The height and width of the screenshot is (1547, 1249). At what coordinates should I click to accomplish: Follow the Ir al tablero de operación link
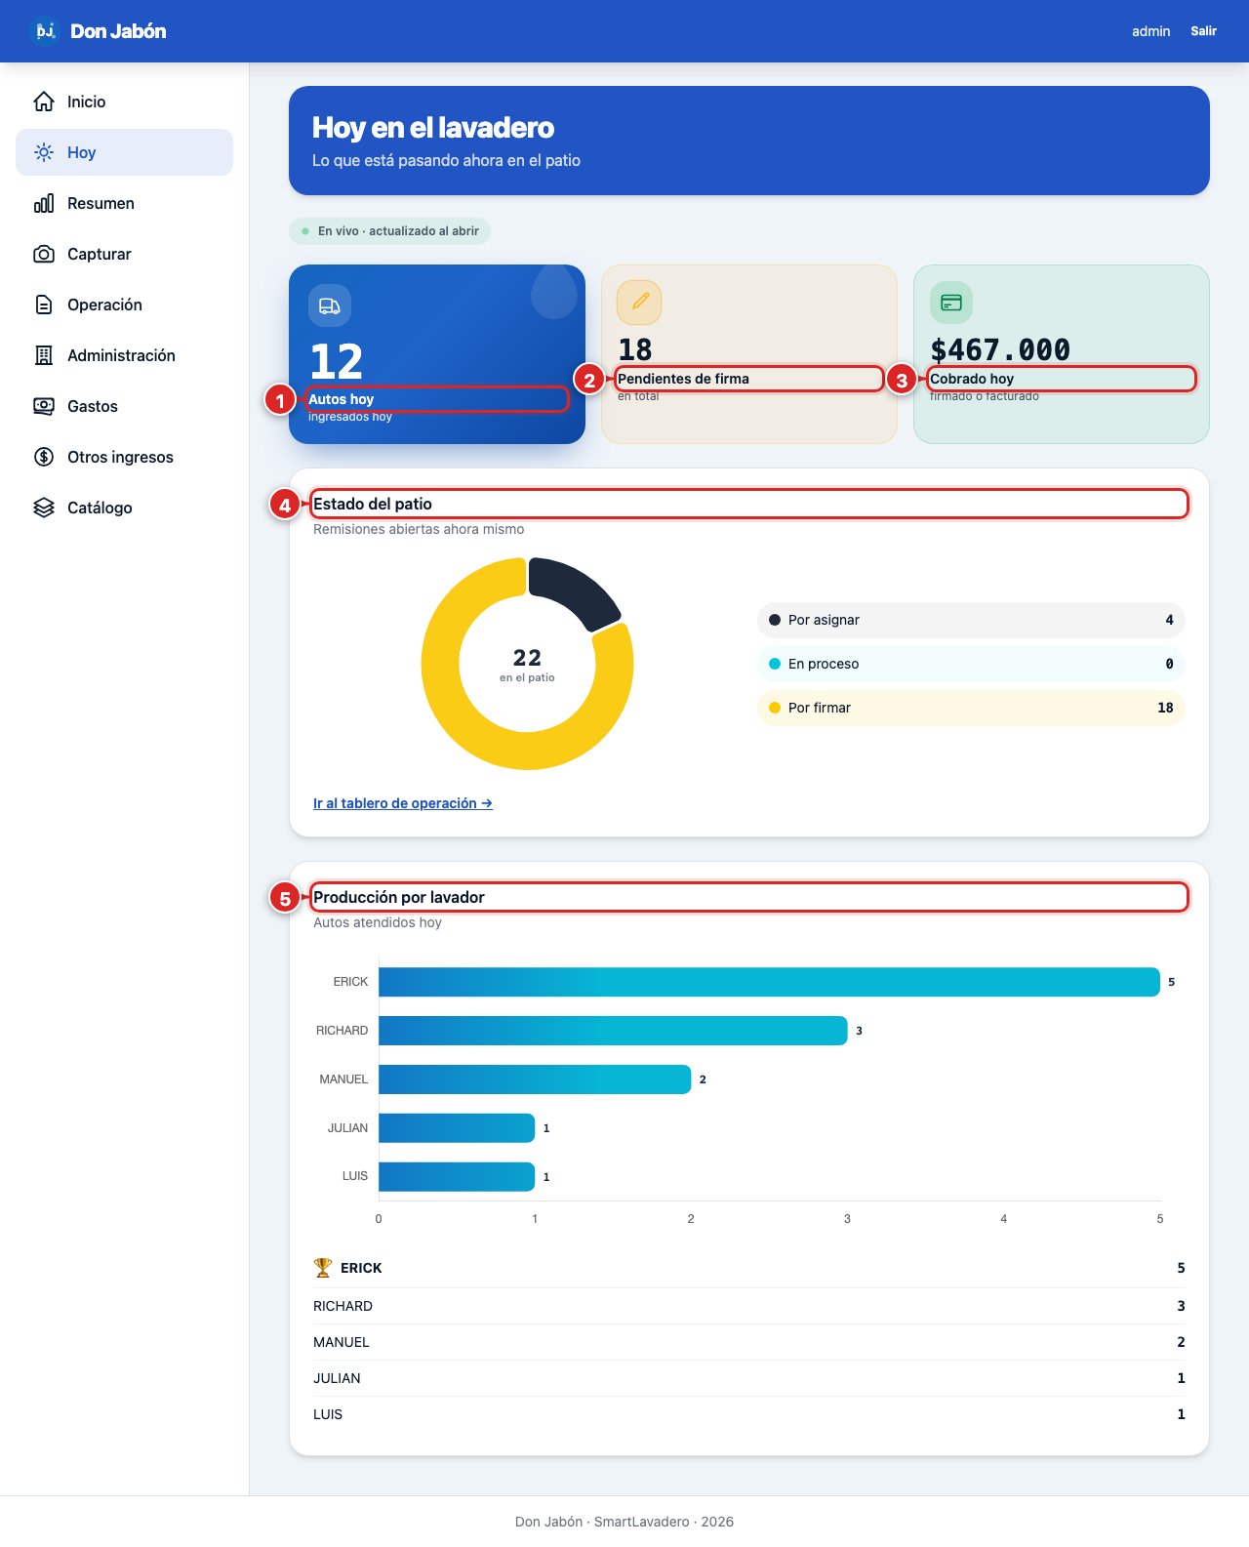[403, 803]
